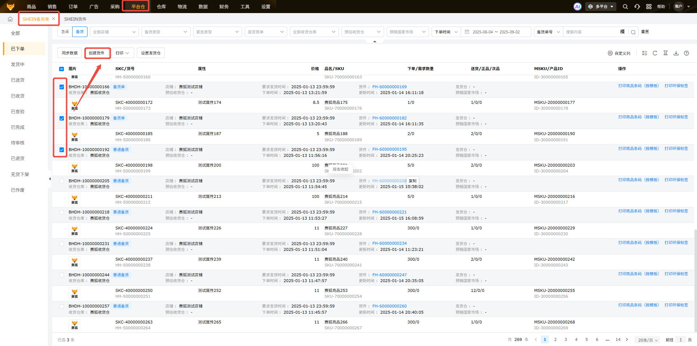Open the 打印 dropdown button

[x=122, y=53]
